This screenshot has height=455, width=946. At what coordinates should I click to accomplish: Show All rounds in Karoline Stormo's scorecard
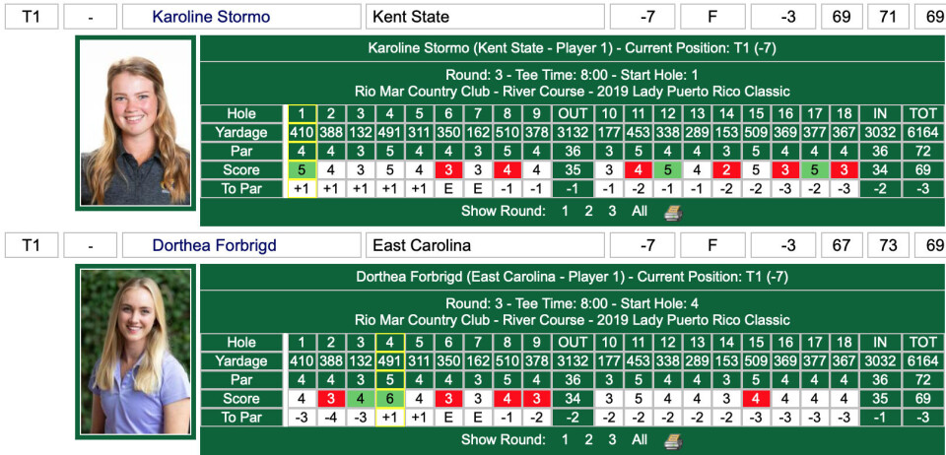[640, 212]
